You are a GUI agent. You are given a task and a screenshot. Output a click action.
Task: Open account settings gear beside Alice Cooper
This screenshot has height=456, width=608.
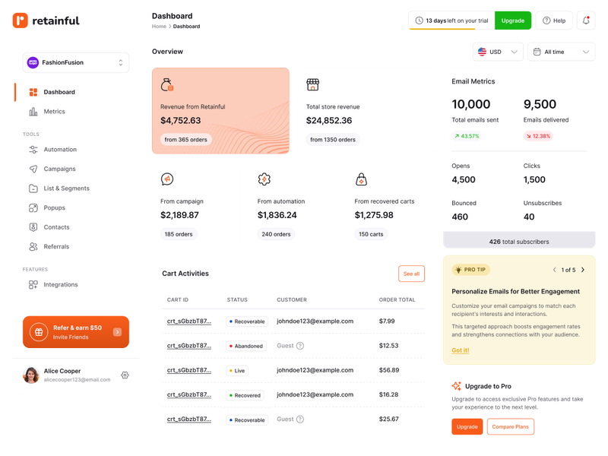[x=125, y=375]
